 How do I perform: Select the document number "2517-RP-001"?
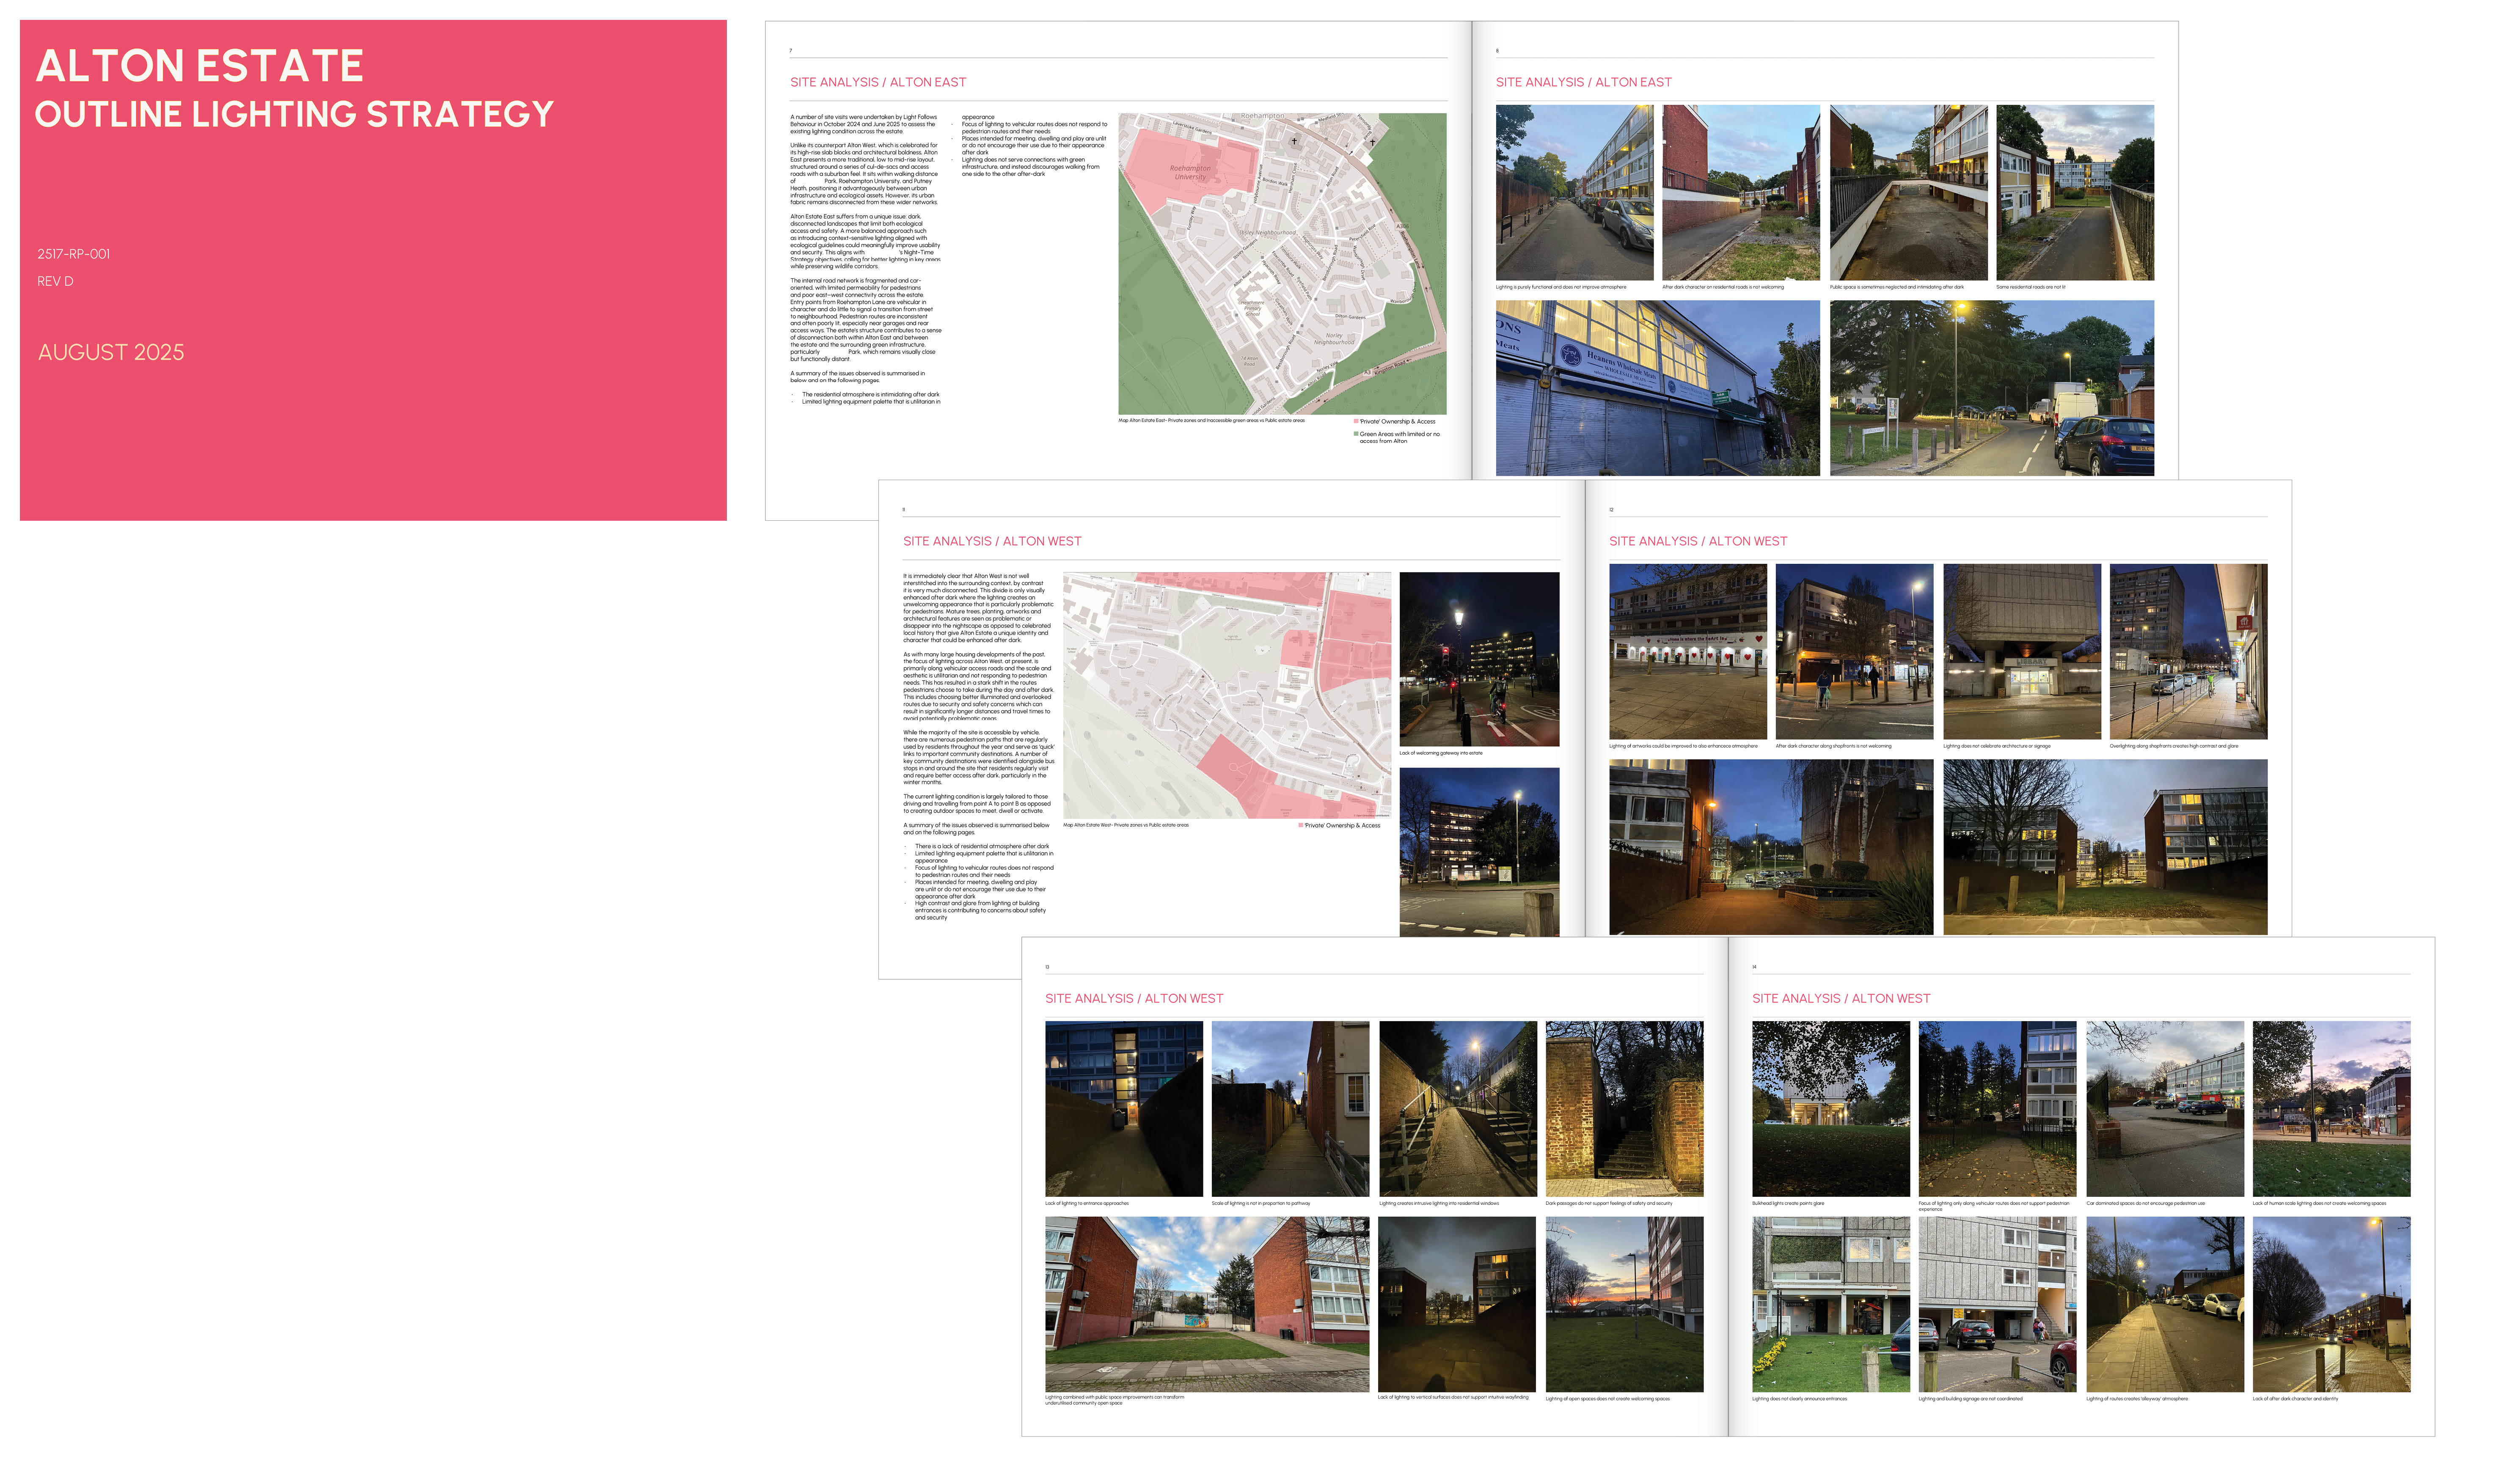[74, 254]
